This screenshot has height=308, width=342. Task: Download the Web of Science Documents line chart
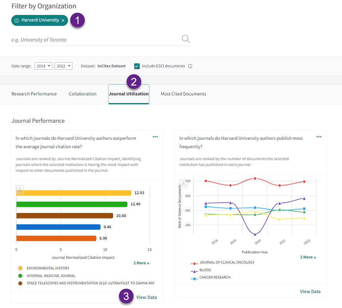pyautogui.click(x=183, y=183)
